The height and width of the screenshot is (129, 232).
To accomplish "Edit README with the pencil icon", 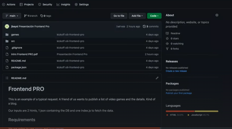I will pos(157,78).
